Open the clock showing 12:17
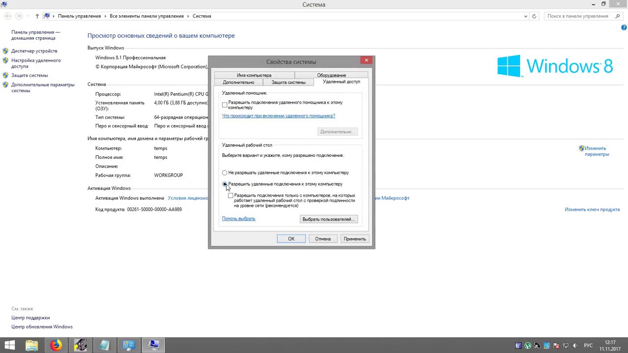This screenshot has height=353, width=628. coord(610,345)
